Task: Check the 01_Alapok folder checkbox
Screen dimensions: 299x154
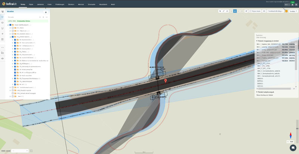Action: point(13,28)
